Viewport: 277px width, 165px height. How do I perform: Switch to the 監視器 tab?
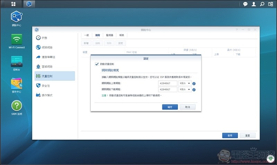tap(109, 35)
